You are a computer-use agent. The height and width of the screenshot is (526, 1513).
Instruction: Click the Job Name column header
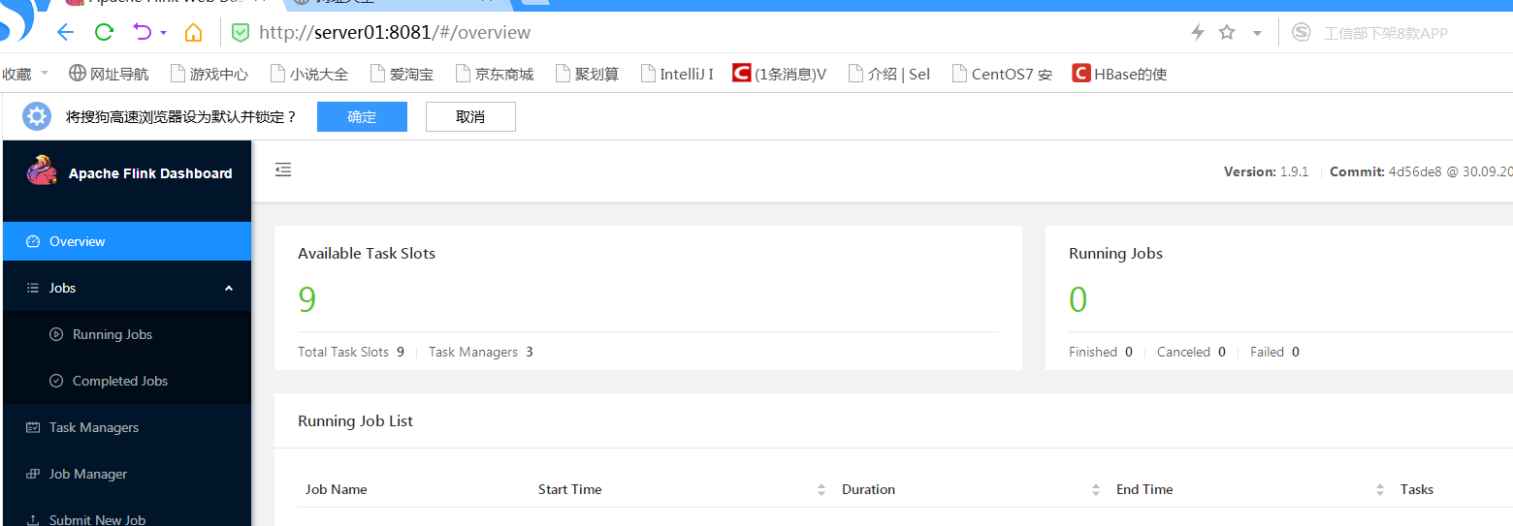(336, 489)
